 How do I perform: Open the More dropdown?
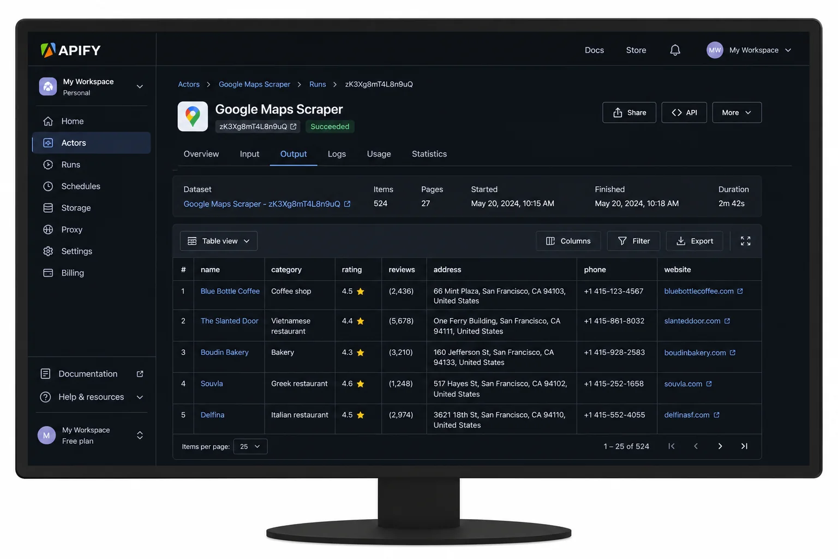(737, 112)
